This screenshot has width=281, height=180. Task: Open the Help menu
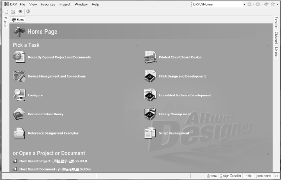click(x=95, y=4)
